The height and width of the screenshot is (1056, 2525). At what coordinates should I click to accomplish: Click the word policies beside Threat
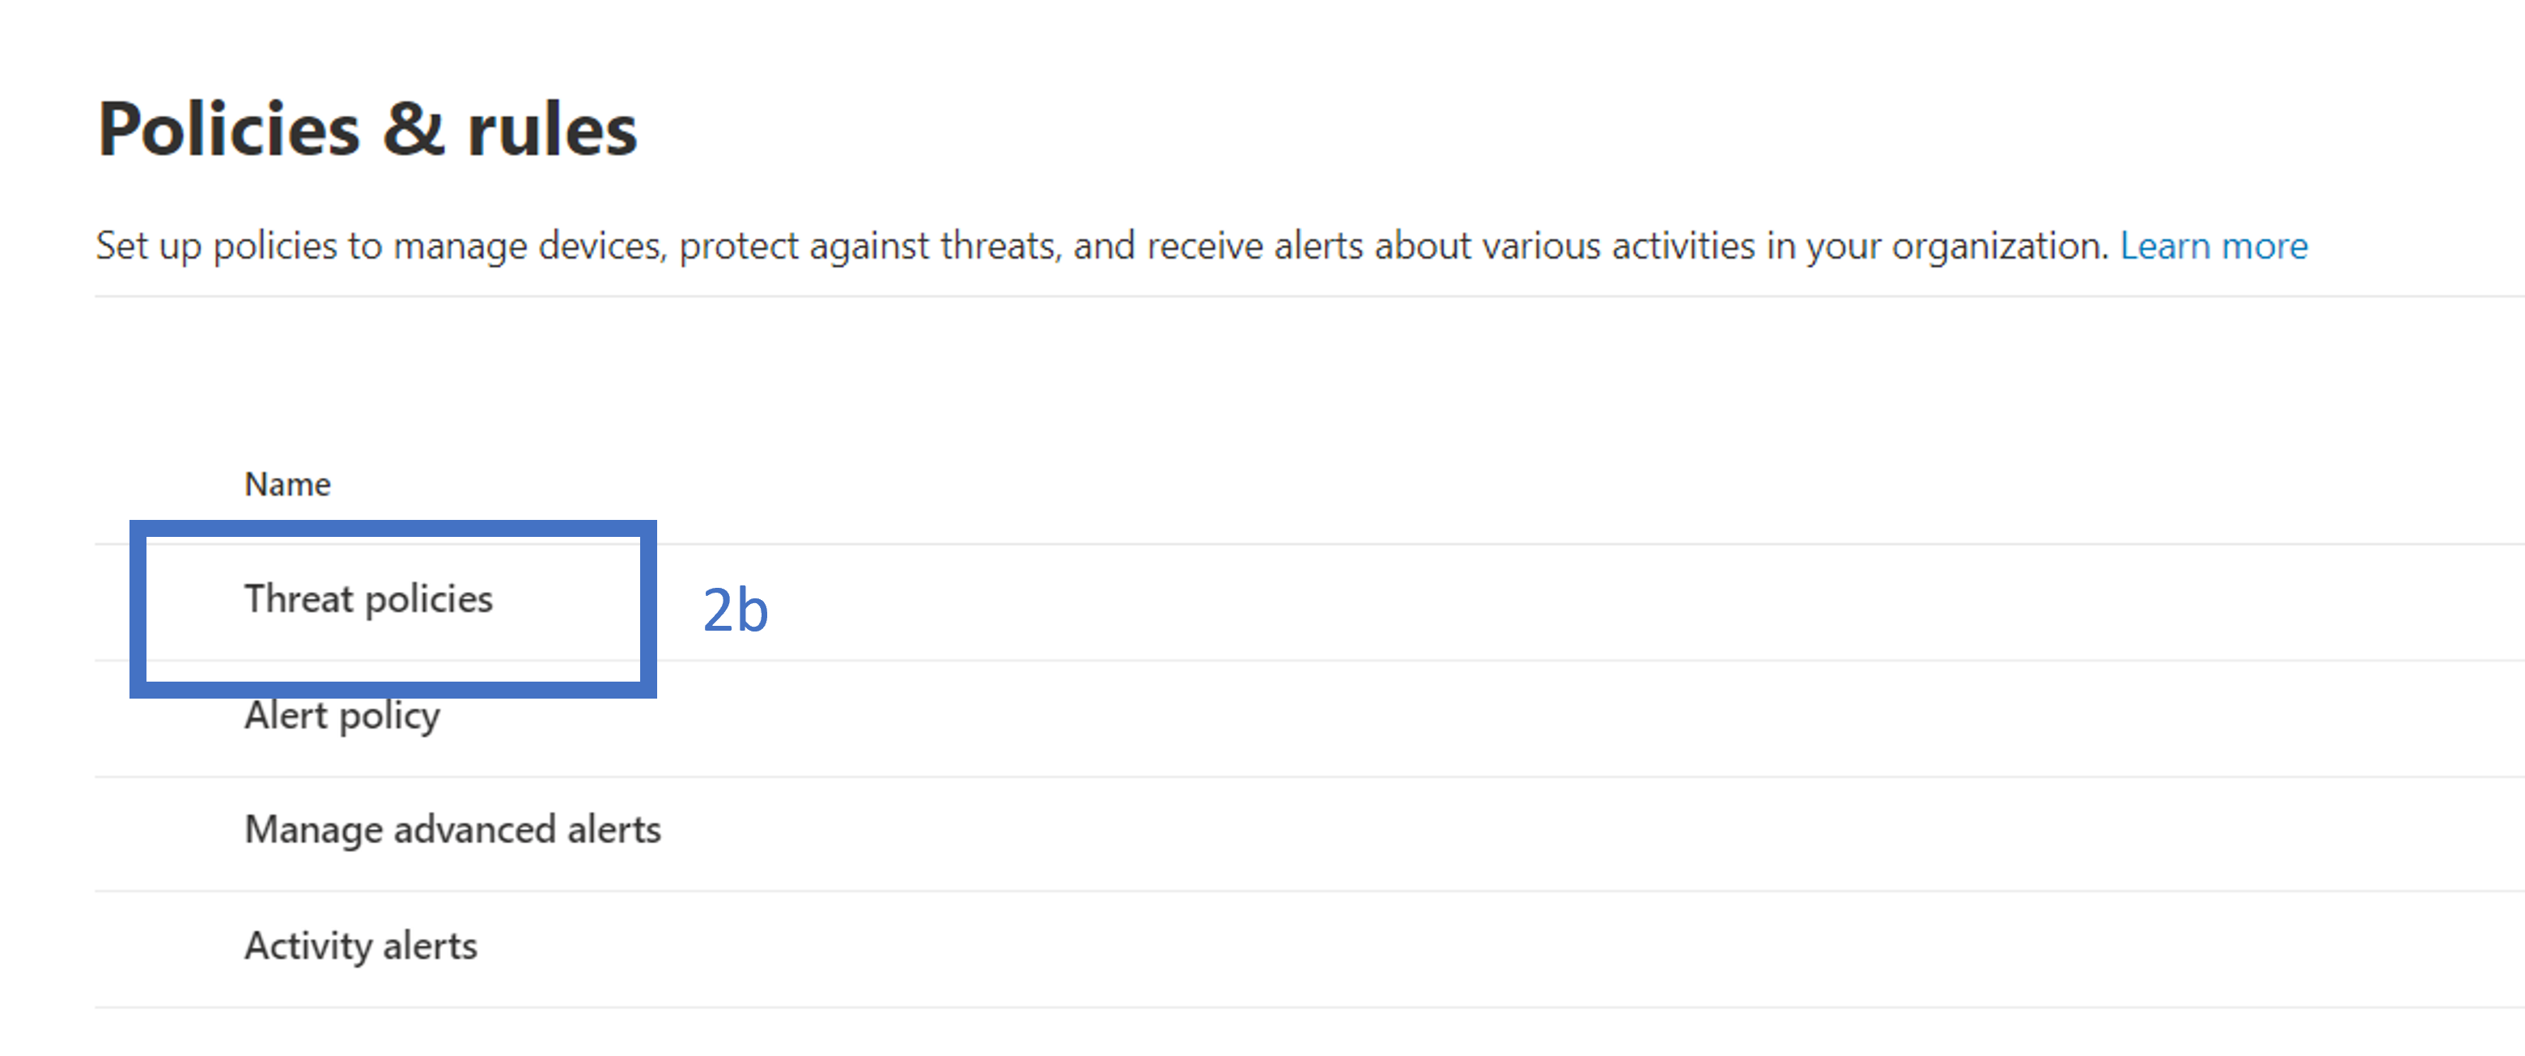click(x=428, y=599)
